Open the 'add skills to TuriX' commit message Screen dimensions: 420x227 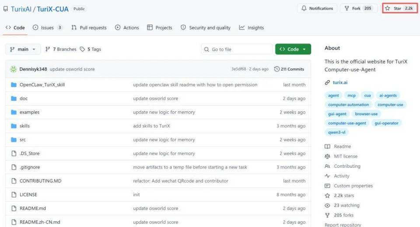pyautogui.click(x=151, y=126)
